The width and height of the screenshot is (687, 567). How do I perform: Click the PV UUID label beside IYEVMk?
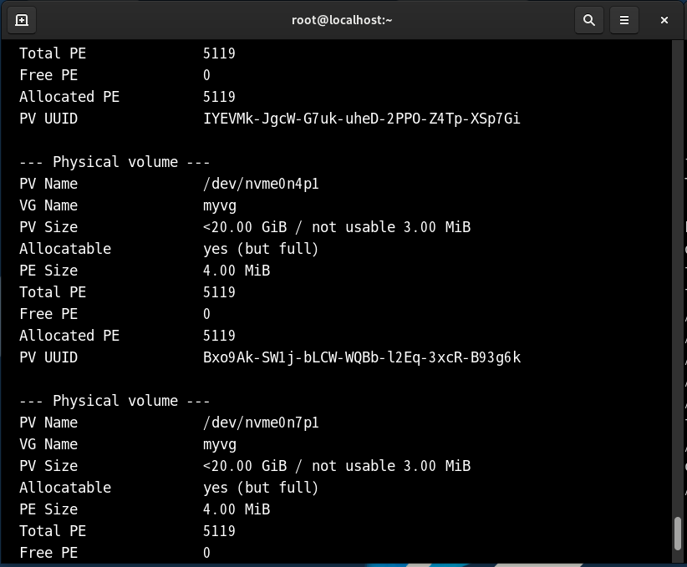coord(48,119)
